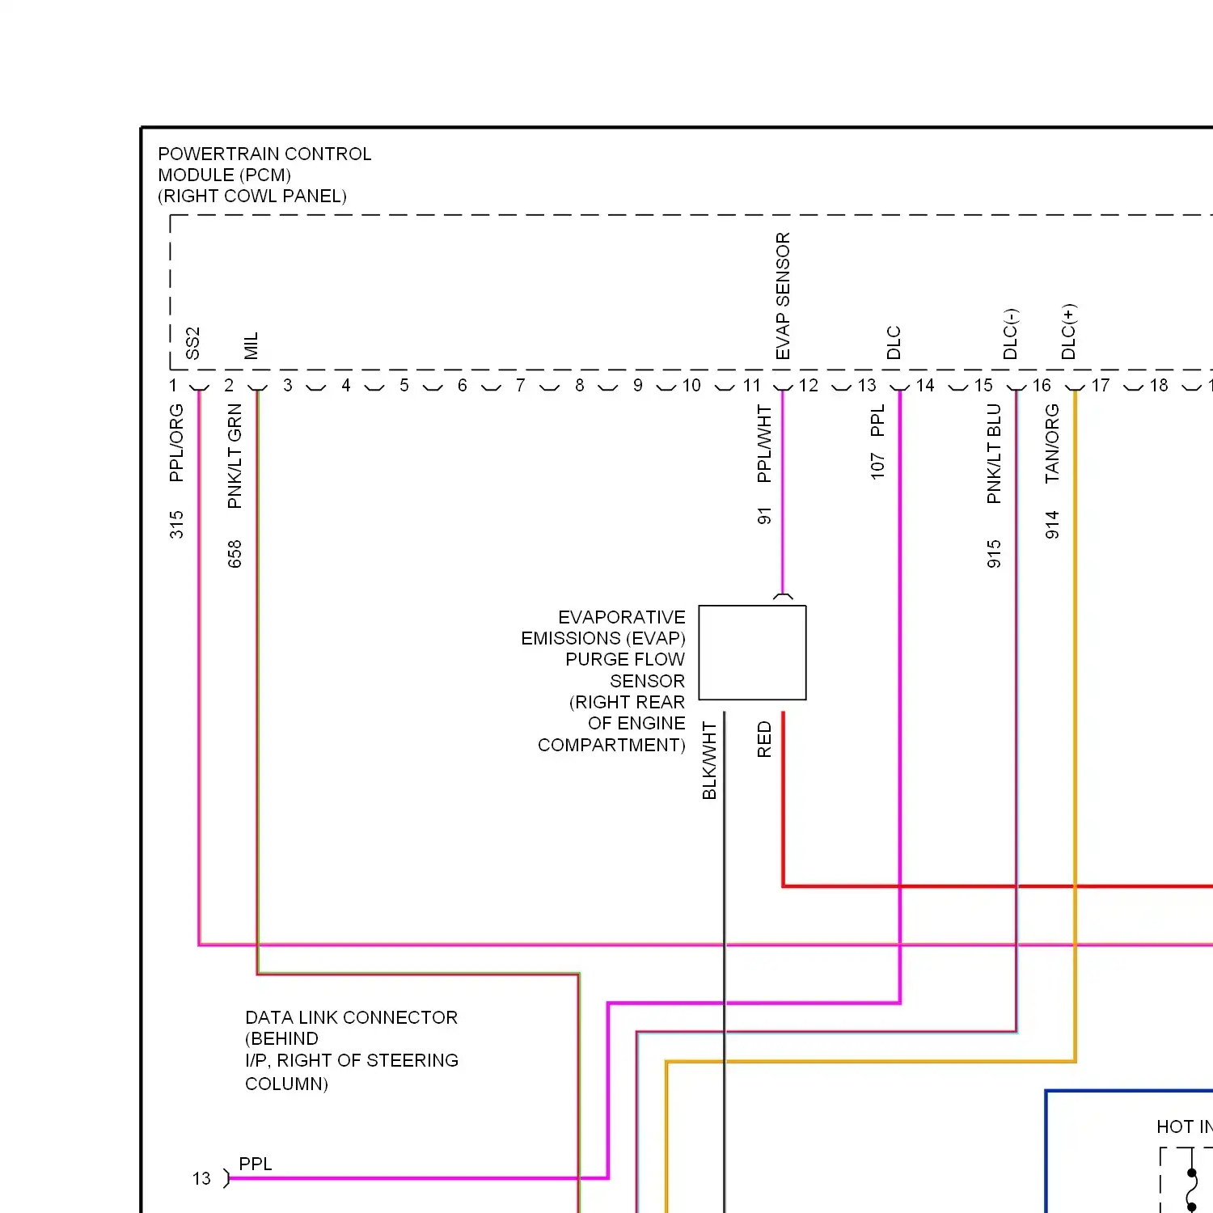Click PCM connector pin number 8
The width and height of the screenshot is (1213, 1213).
tap(580, 386)
